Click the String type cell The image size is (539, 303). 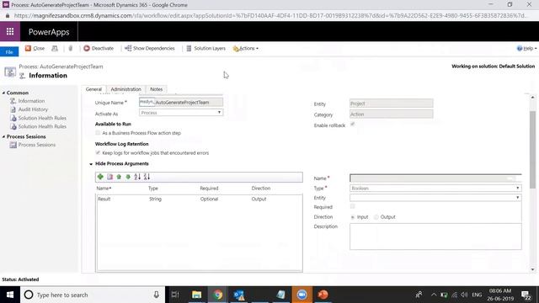click(155, 199)
